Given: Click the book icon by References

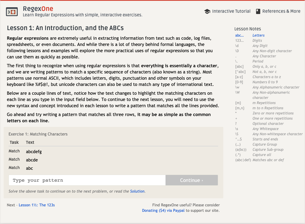Looking at the screenshot, I should (258, 11).
